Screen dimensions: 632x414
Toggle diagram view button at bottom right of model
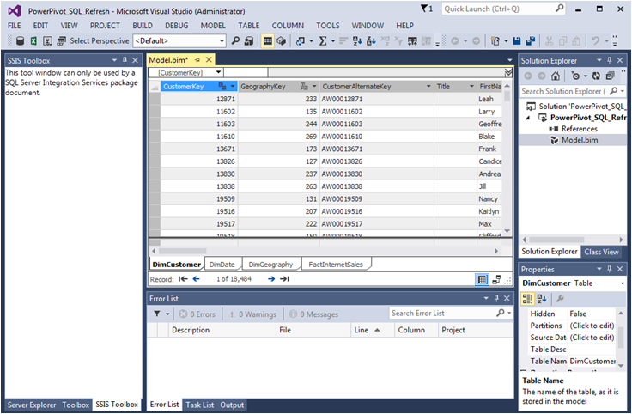pos(496,279)
